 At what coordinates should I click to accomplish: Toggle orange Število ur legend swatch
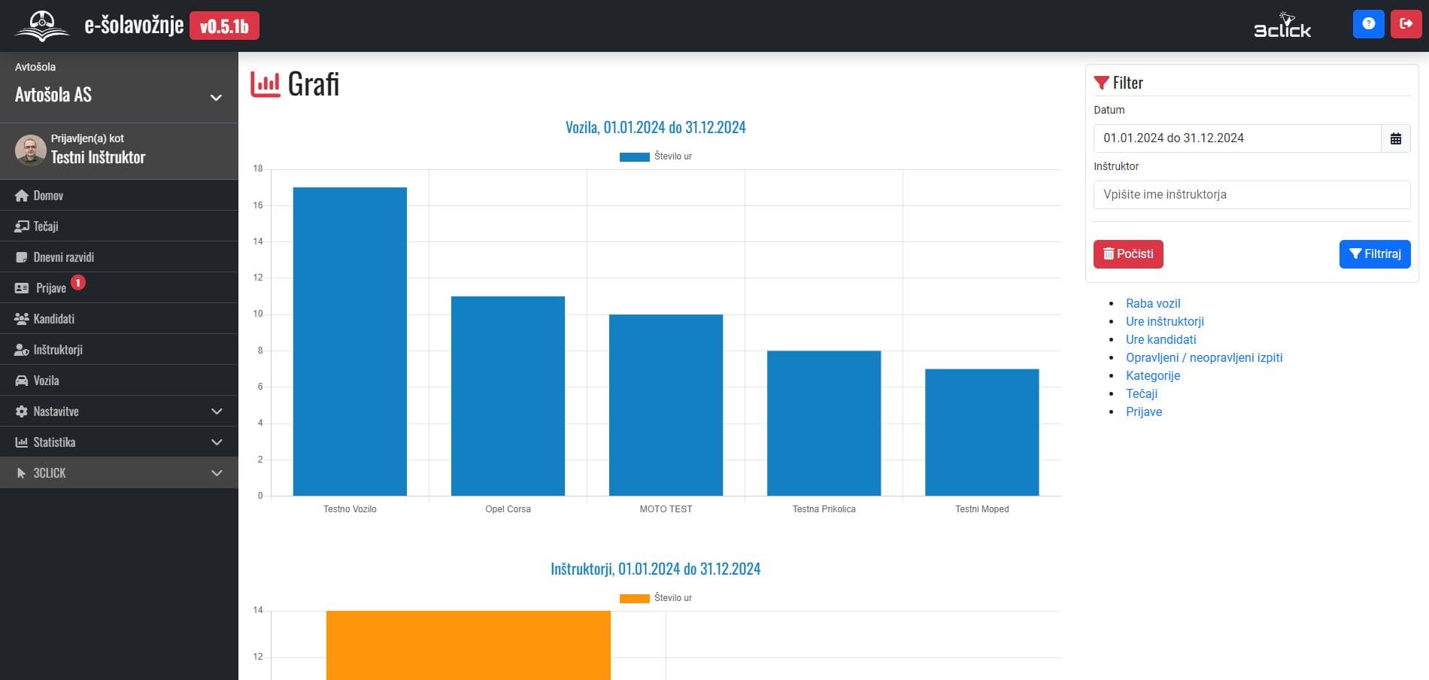[634, 599]
